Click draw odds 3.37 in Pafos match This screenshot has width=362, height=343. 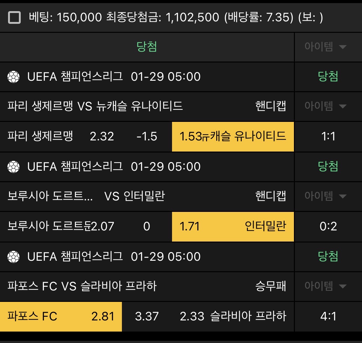[147, 316]
